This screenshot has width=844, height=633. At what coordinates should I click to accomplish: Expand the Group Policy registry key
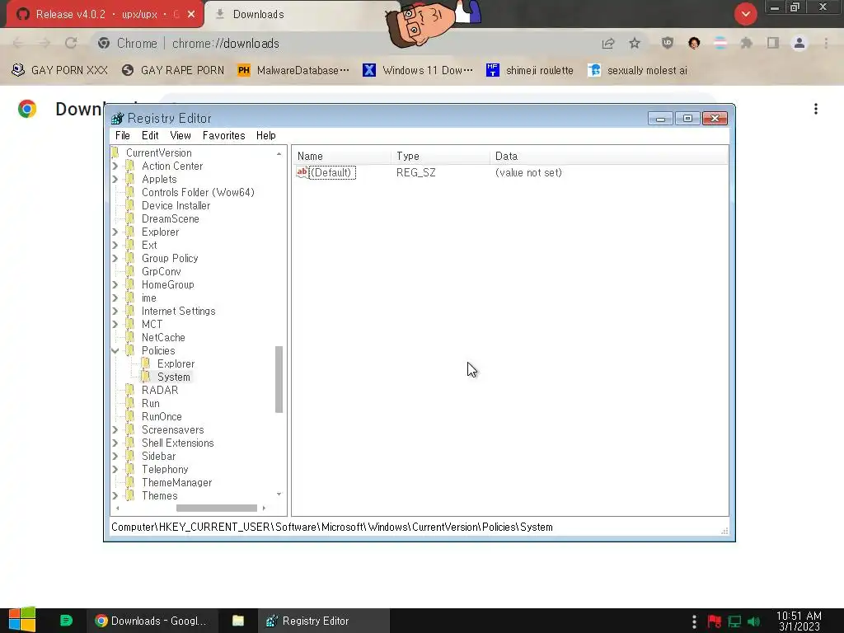point(115,258)
